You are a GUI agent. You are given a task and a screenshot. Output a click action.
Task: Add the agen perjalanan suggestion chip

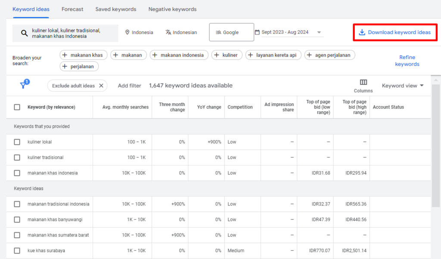(329, 55)
